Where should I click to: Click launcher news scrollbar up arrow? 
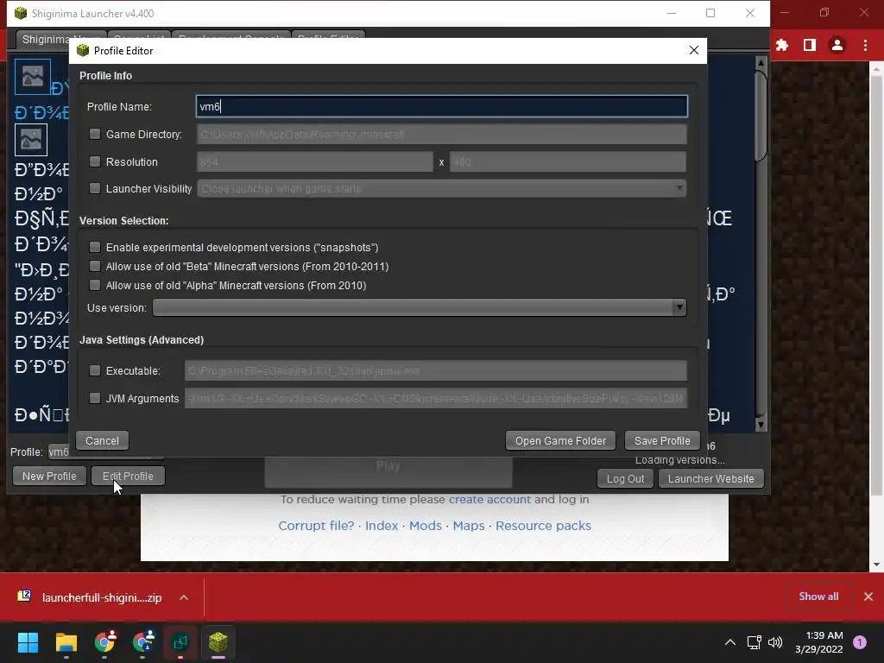pos(761,62)
